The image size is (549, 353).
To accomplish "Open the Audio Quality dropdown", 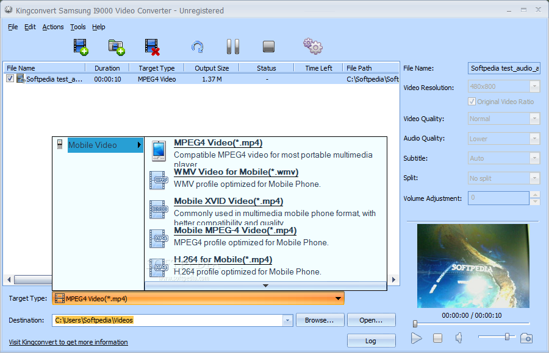I will point(534,138).
